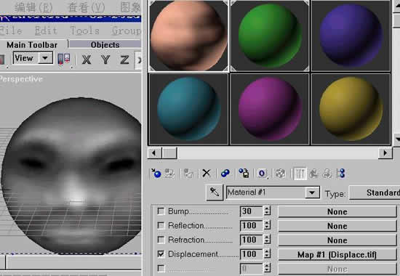This screenshot has height=276, width=400.
Task: Click Go Forward to Sibling icon
Action: point(327,174)
